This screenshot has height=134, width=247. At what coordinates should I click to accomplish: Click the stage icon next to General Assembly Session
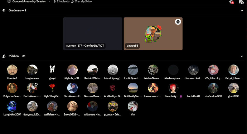pyautogui.click(x=9, y=1)
